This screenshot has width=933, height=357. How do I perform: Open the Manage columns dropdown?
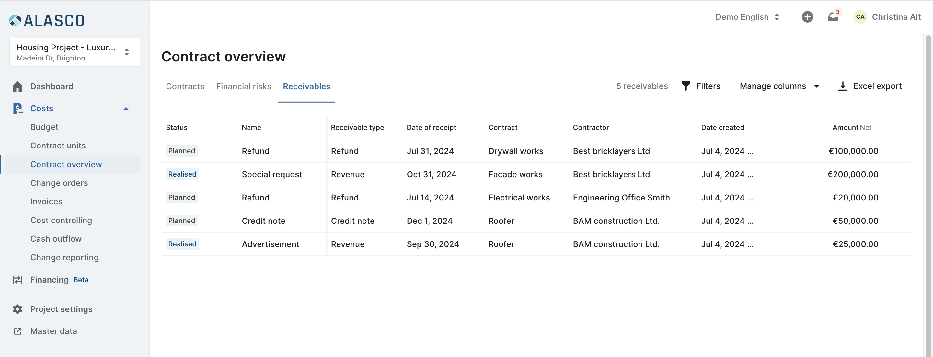pos(779,86)
